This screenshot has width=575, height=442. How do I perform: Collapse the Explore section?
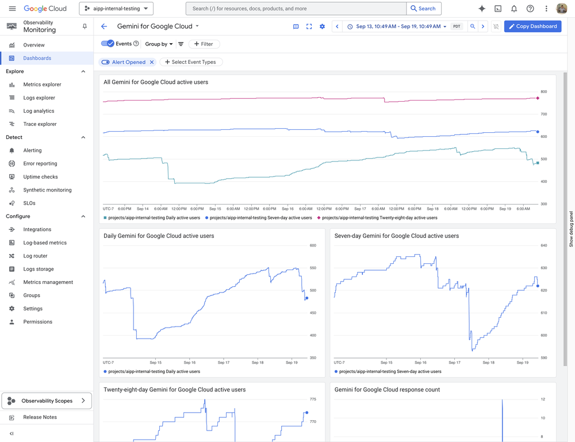(x=83, y=71)
